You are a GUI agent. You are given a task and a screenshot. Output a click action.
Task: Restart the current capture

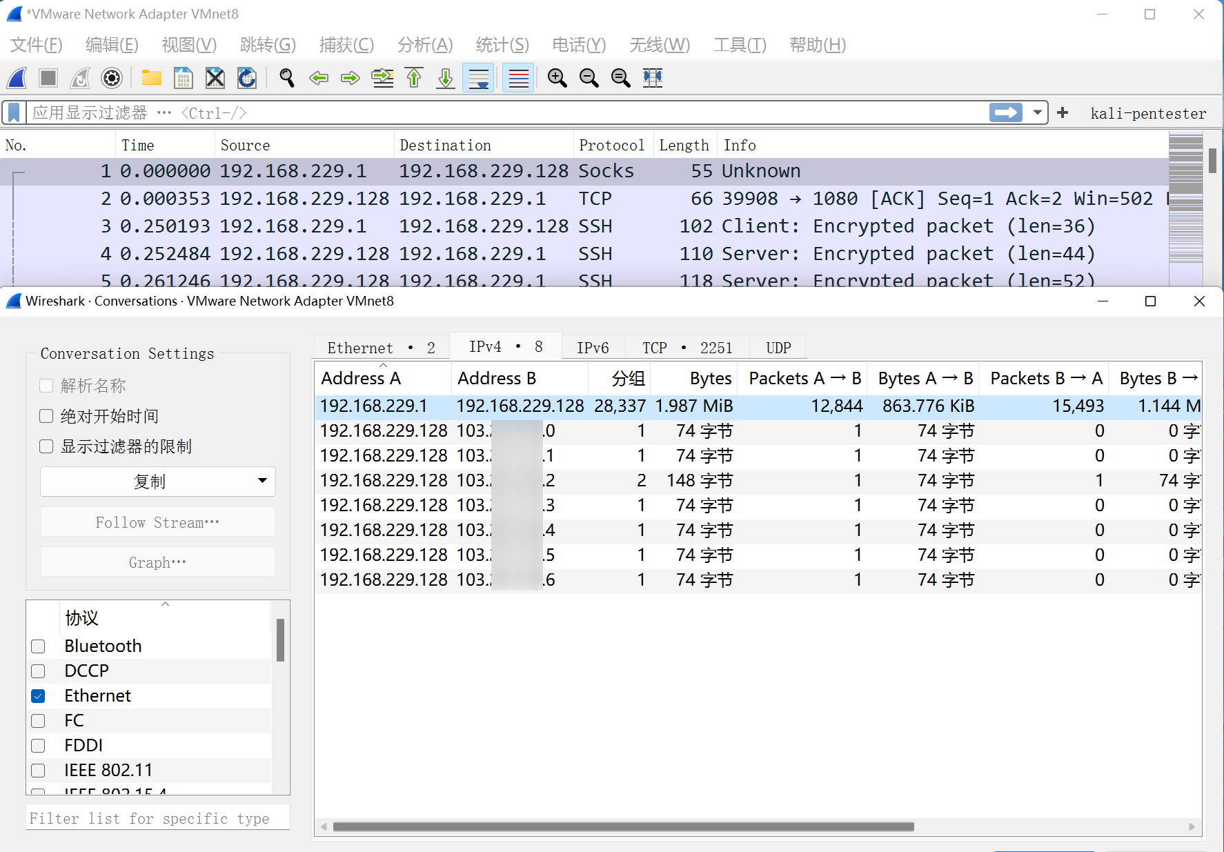coord(80,78)
